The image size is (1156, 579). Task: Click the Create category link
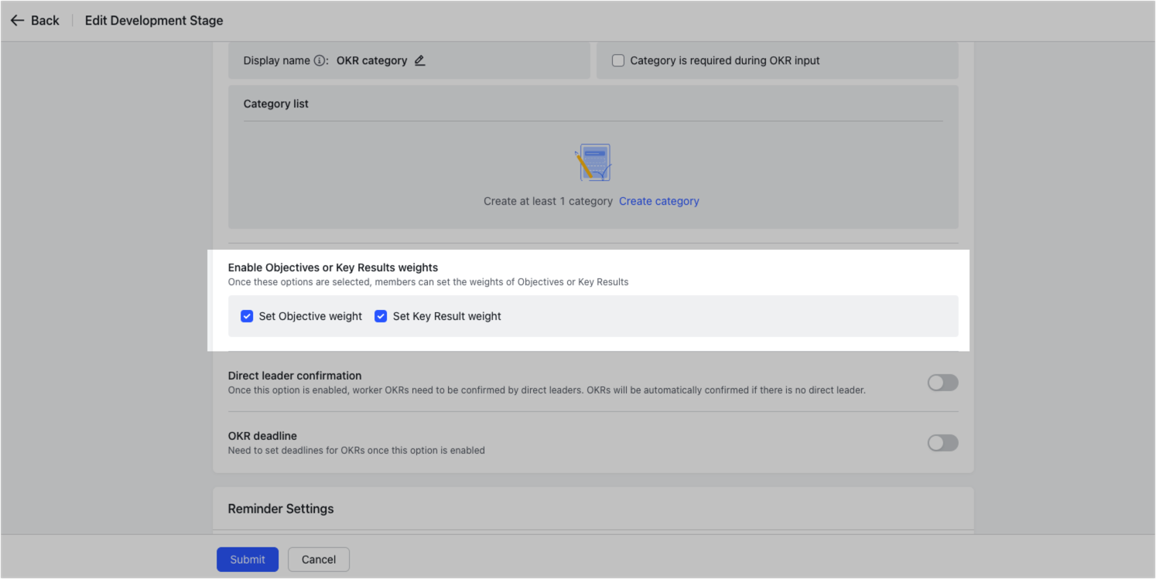658,201
